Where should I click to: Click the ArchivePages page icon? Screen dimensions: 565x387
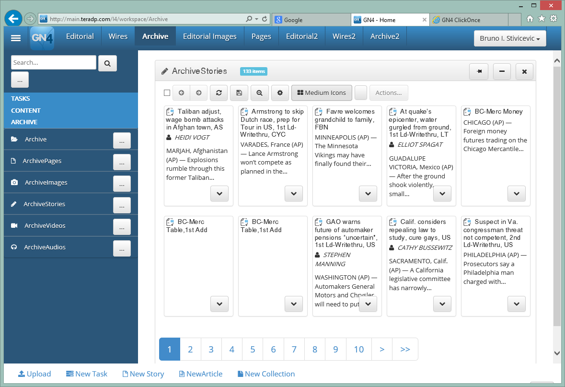coord(13,161)
